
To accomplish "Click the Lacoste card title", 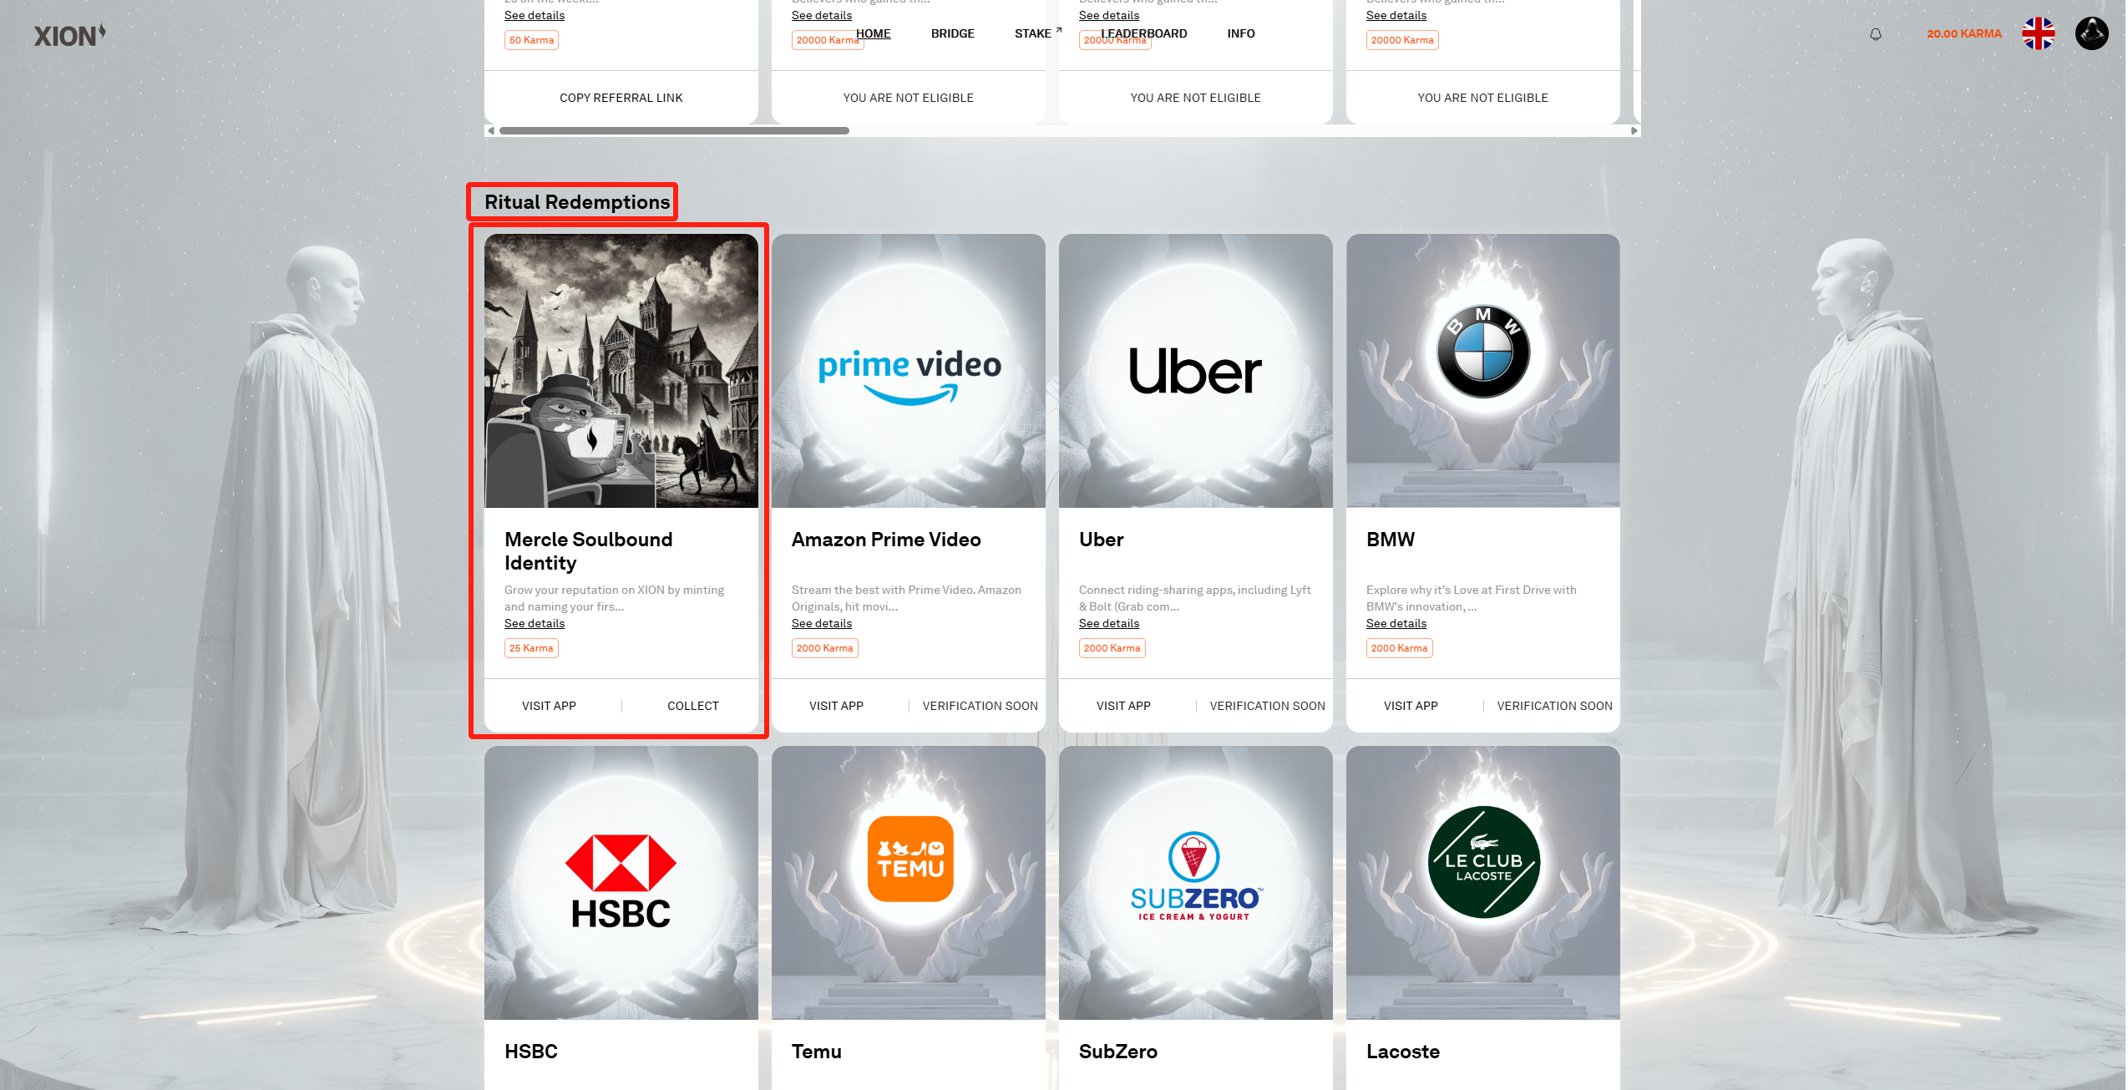I will [1403, 1052].
